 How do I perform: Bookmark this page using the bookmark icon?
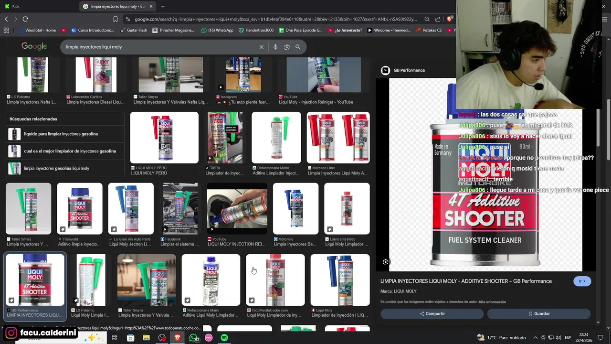[x=115, y=19]
